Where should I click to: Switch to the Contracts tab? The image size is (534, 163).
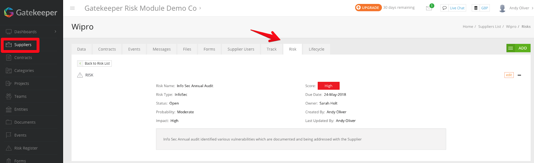point(107,49)
